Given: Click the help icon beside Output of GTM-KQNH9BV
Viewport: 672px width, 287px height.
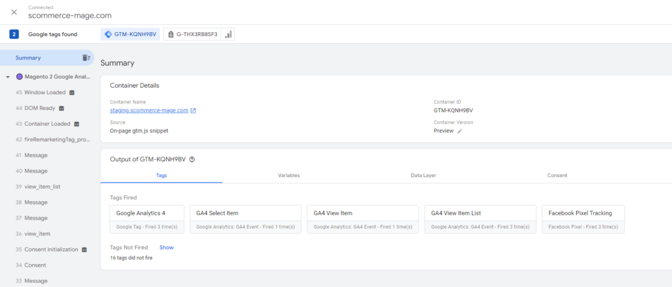Looking at the screenshot, I should coord(192,159).
